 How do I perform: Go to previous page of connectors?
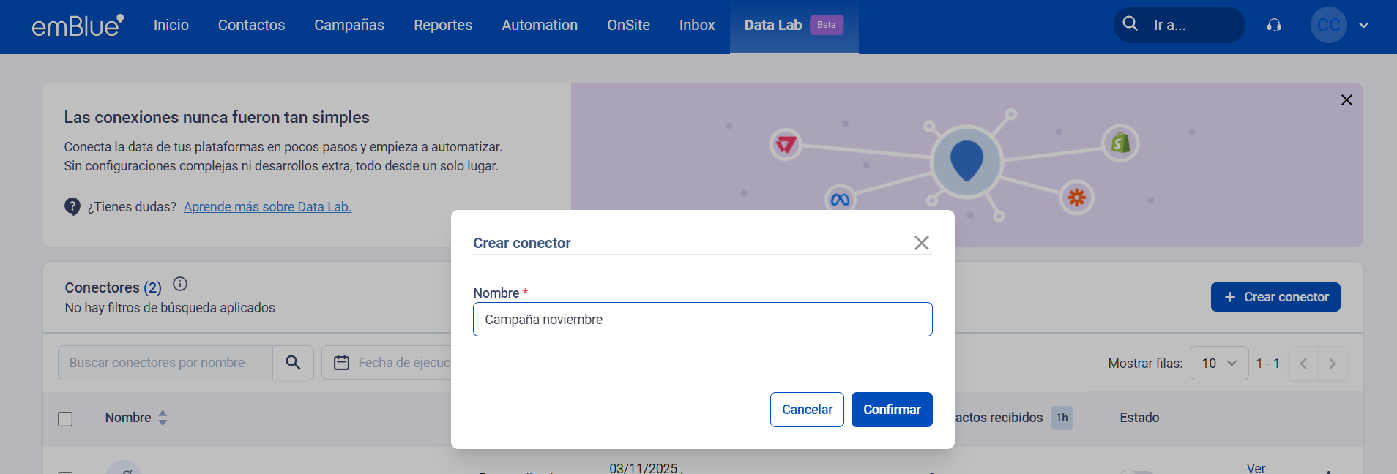click(x=1303, y=364)
